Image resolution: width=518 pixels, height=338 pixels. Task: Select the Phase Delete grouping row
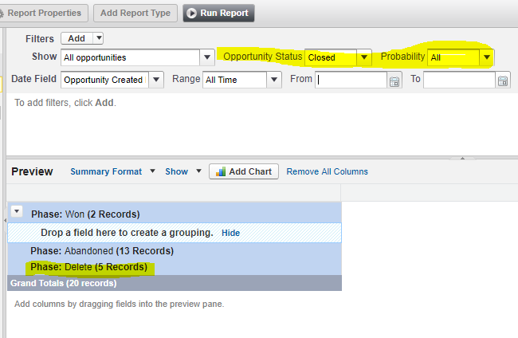(x=88, y=267)
